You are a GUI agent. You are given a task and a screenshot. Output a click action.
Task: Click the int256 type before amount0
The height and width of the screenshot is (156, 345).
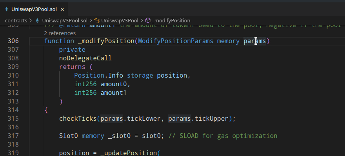pyautogui.click(x=85, y=84)
